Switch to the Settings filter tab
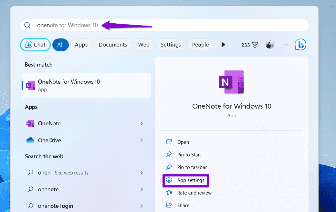Screen dimensions: 336x212 coord(171,45)
